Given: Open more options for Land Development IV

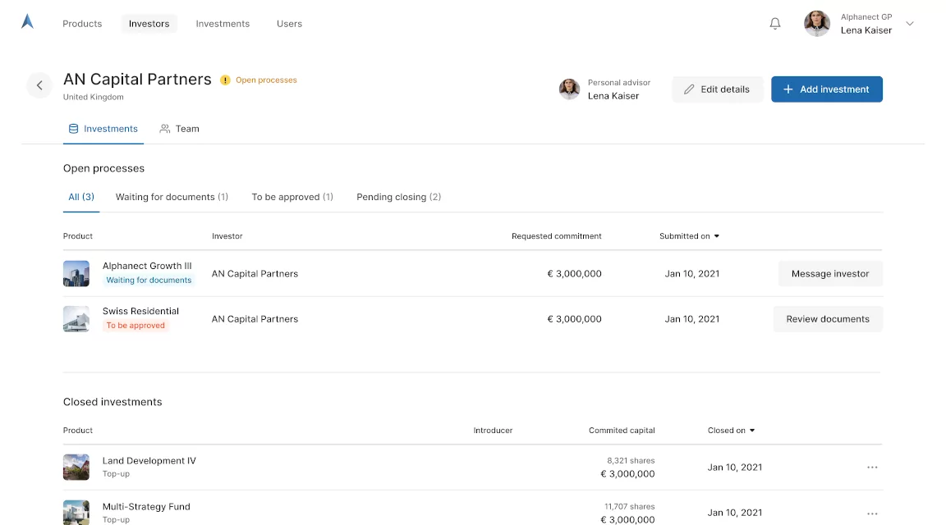Looking at the screenshot, I should coord(872,467).
